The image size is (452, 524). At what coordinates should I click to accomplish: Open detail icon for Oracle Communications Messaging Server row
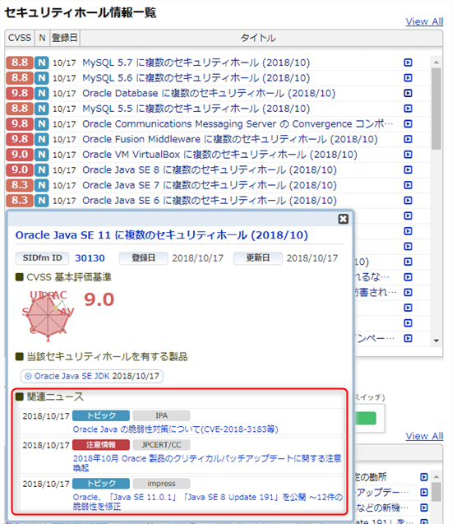pos(408,123)
